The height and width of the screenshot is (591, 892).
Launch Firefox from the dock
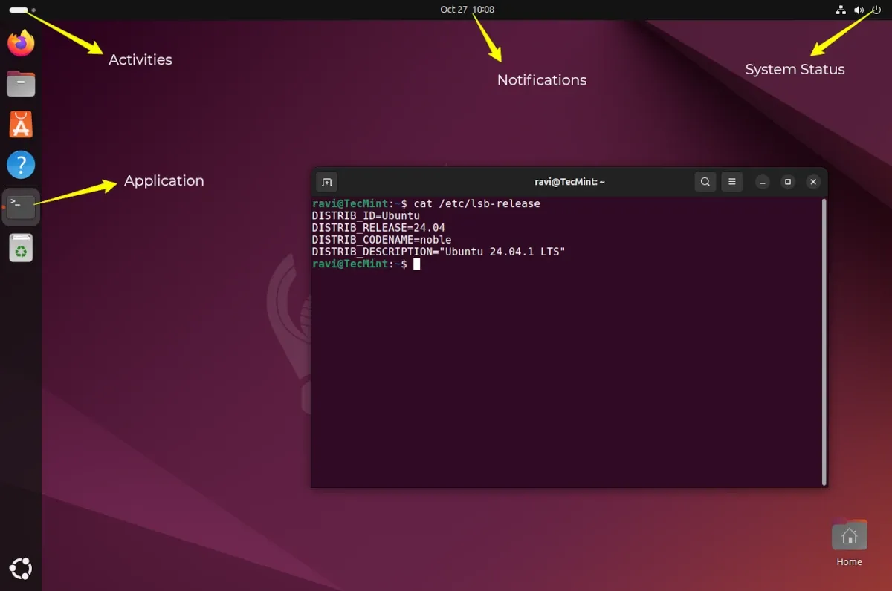click(21, 44)
